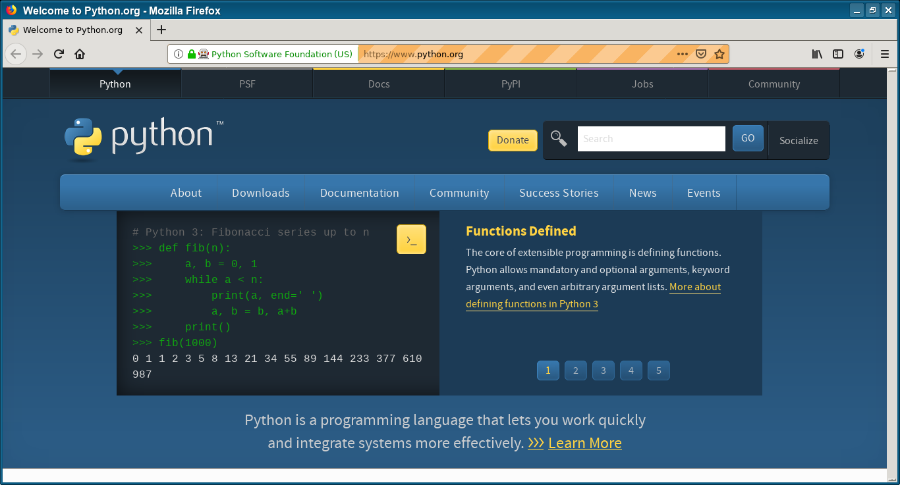Switch to the Docs section
The width and height of the screenshot is (900, 485).
(x=378, y=84)
